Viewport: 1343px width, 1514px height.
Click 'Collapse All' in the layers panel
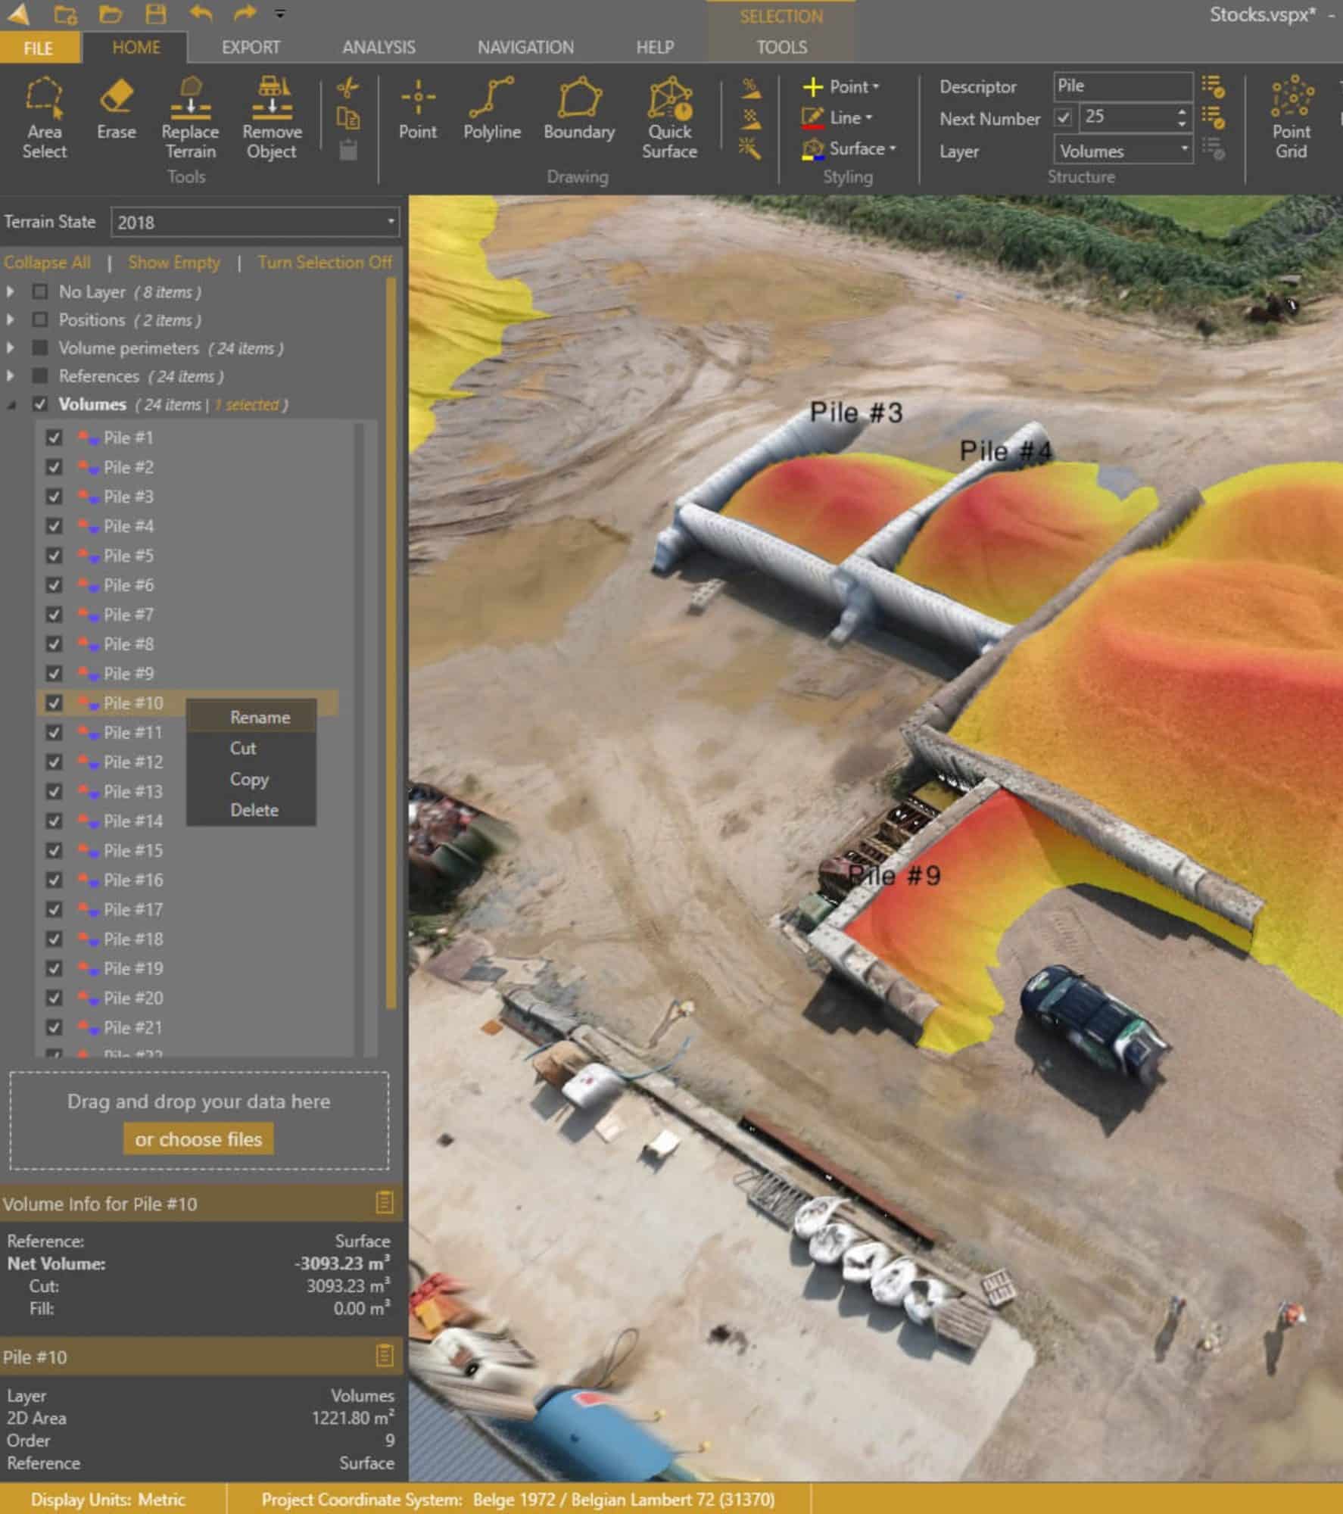tap(47, 262)
